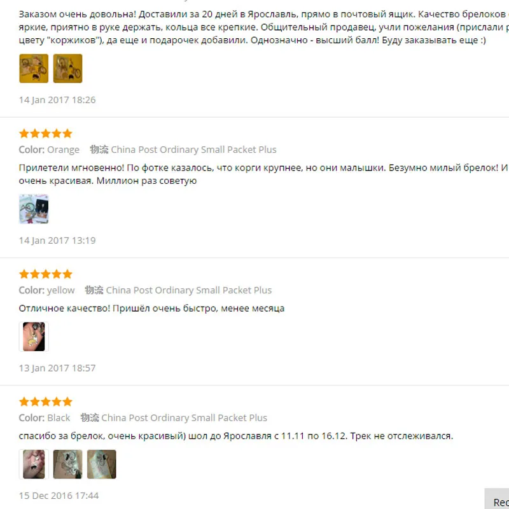Click logistics icon in yellow color review
The width and height of the screenshot is (509, 509).
pos(94,290)
